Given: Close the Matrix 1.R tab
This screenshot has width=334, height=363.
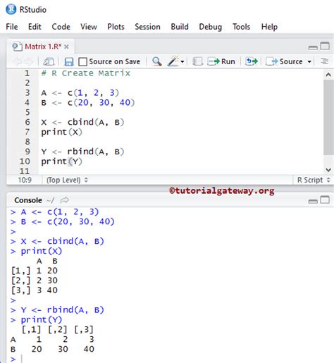Looking at the screenshot, I should [x=66, y=47].
